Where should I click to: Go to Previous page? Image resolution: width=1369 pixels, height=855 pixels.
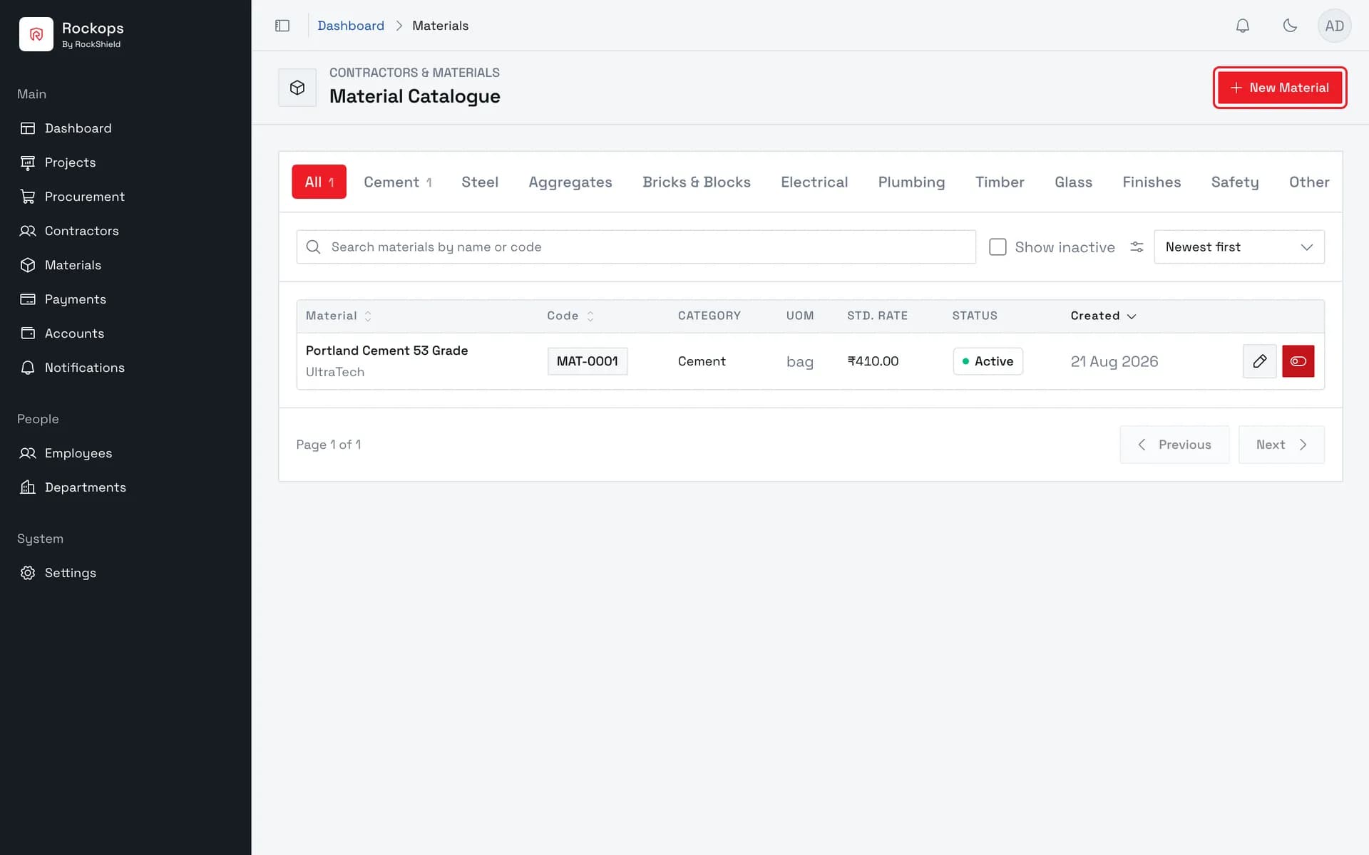click(1174, 445)
